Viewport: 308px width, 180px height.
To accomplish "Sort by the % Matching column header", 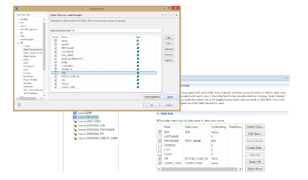I will pos(219,127).
